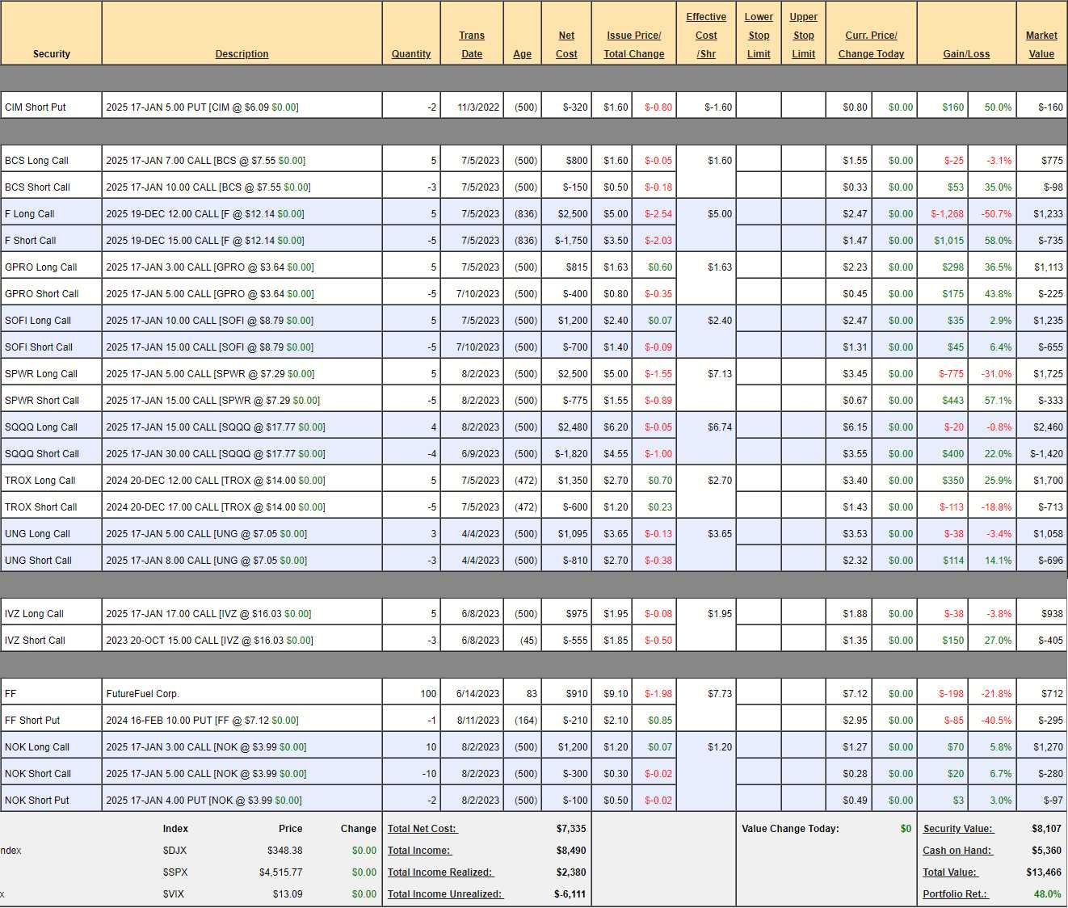
Task: Open the Security Value link
Action: click(957, 829)
